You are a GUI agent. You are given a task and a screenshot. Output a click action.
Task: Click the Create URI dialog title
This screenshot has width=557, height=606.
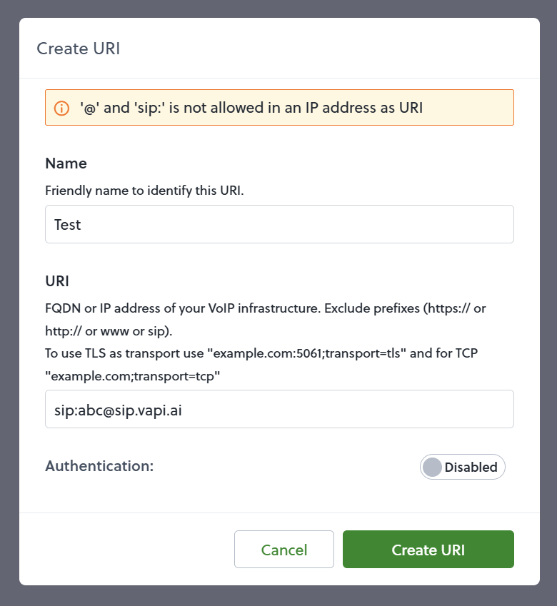tap(79, 49)
